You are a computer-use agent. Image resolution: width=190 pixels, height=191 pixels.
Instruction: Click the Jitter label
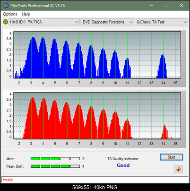point(10,159)
